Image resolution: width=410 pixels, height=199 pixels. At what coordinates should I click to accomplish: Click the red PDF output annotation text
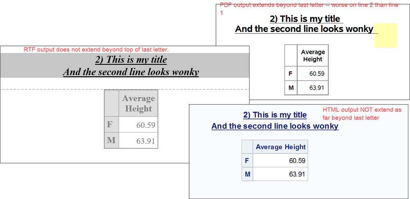309,9
